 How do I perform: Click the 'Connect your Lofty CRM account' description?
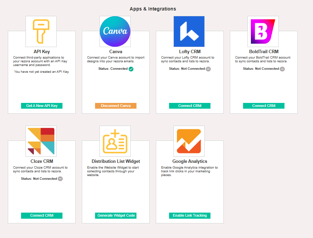[x=188, y=59]
